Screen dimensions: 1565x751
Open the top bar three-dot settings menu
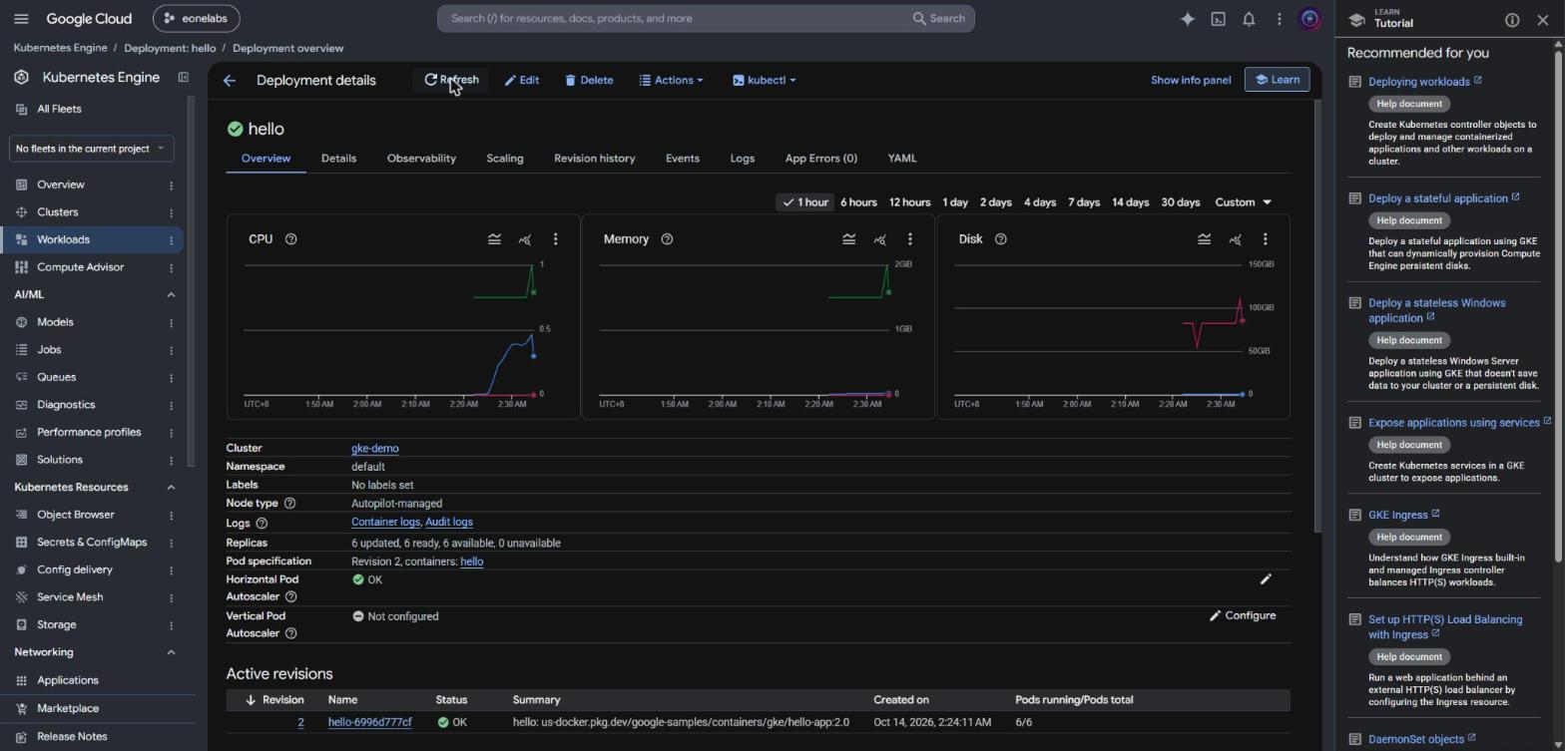point(1279,19)
